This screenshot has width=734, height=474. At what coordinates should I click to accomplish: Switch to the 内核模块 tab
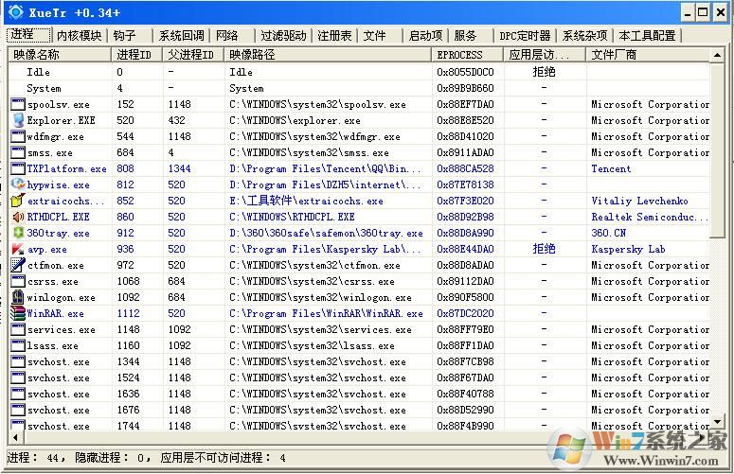(x=79, y=36)
